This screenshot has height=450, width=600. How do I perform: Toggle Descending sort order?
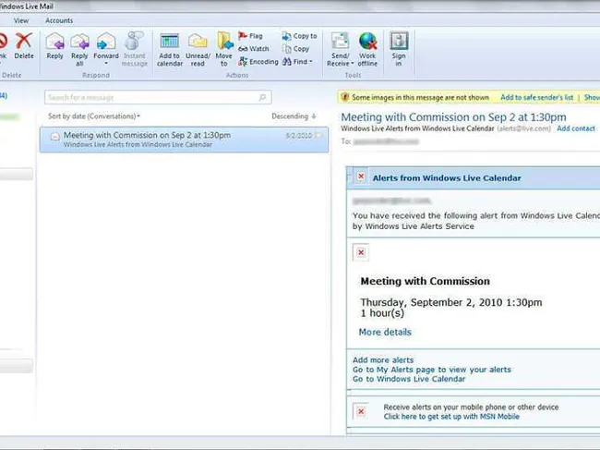coord(294,116)
